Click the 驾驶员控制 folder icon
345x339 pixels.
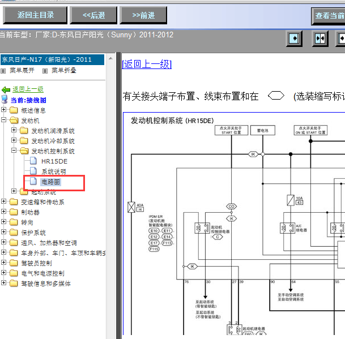point(14,263)
